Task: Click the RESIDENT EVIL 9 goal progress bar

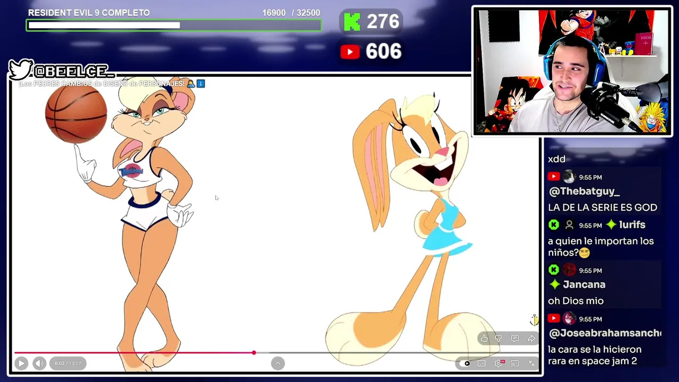Action: tap(173, 25)
